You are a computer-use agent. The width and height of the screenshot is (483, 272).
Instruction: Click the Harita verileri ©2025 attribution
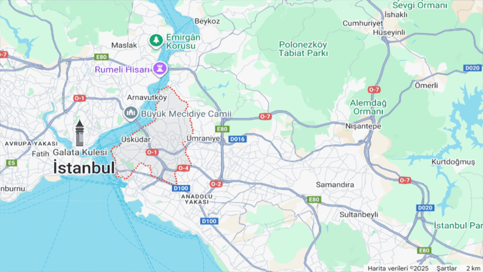click(398, 268)
